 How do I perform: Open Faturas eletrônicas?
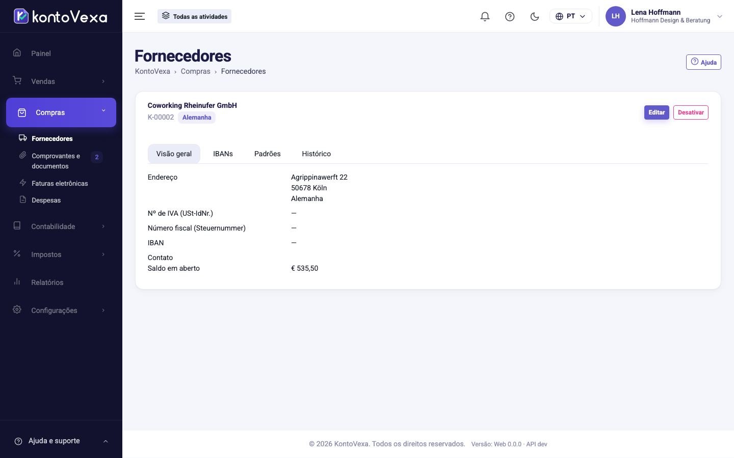tap(60, 183)
